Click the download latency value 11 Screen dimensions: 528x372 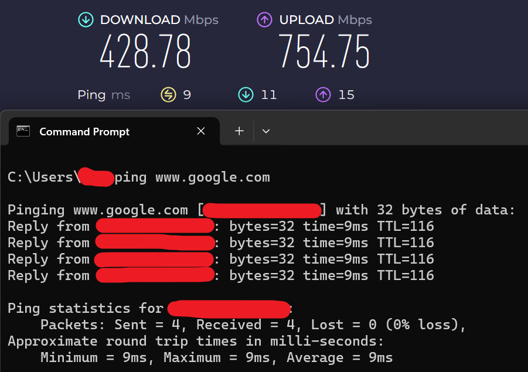269,95
